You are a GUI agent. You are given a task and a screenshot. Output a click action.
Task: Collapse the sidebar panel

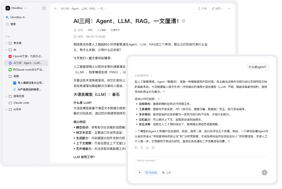tap(44, 8)
